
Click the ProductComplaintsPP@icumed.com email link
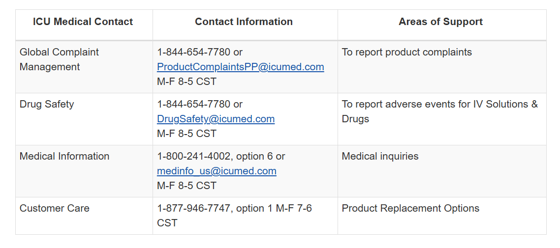[240, 67]
